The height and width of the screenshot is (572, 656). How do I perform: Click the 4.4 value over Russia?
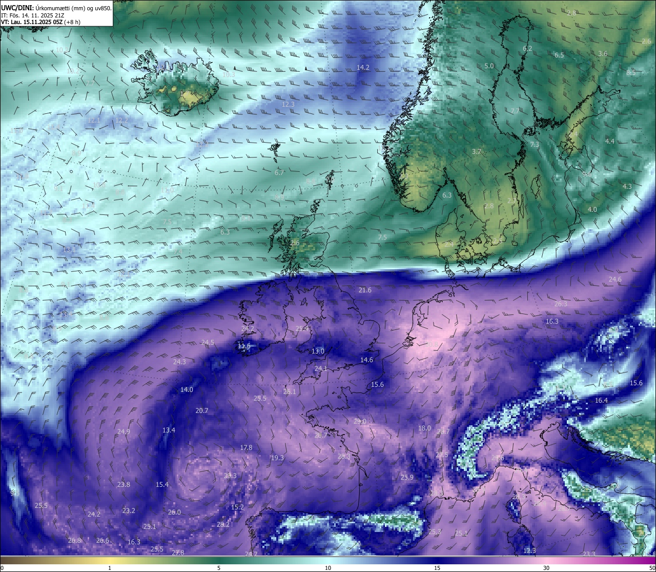pyautogui.click(x=610, y=141)
